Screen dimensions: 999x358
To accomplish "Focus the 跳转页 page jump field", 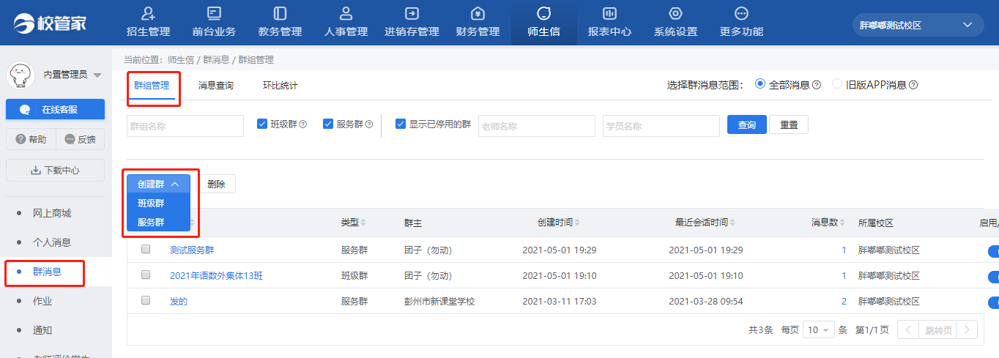I will pyautogui.click(x=938, y=329).
